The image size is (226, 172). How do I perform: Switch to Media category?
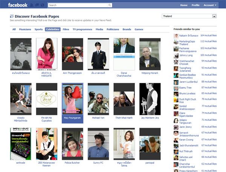point(99,29)
